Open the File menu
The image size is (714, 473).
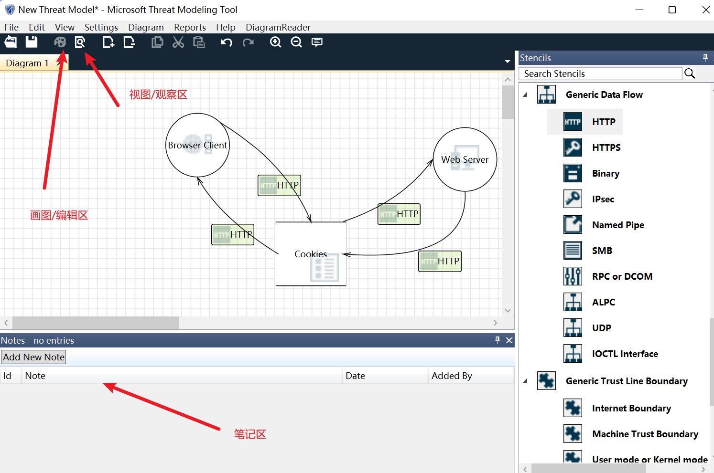[11, 27]
